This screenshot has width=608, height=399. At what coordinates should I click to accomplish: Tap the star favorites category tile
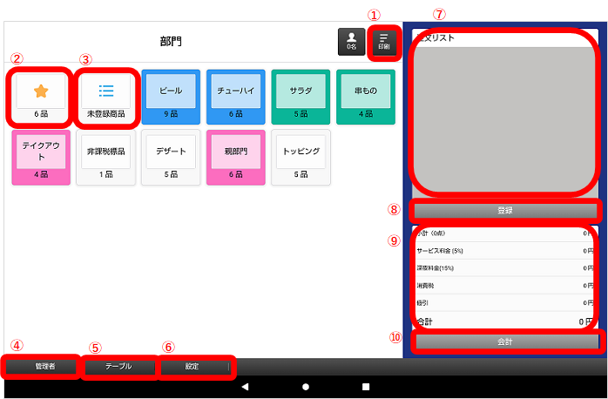coord(40,97)
